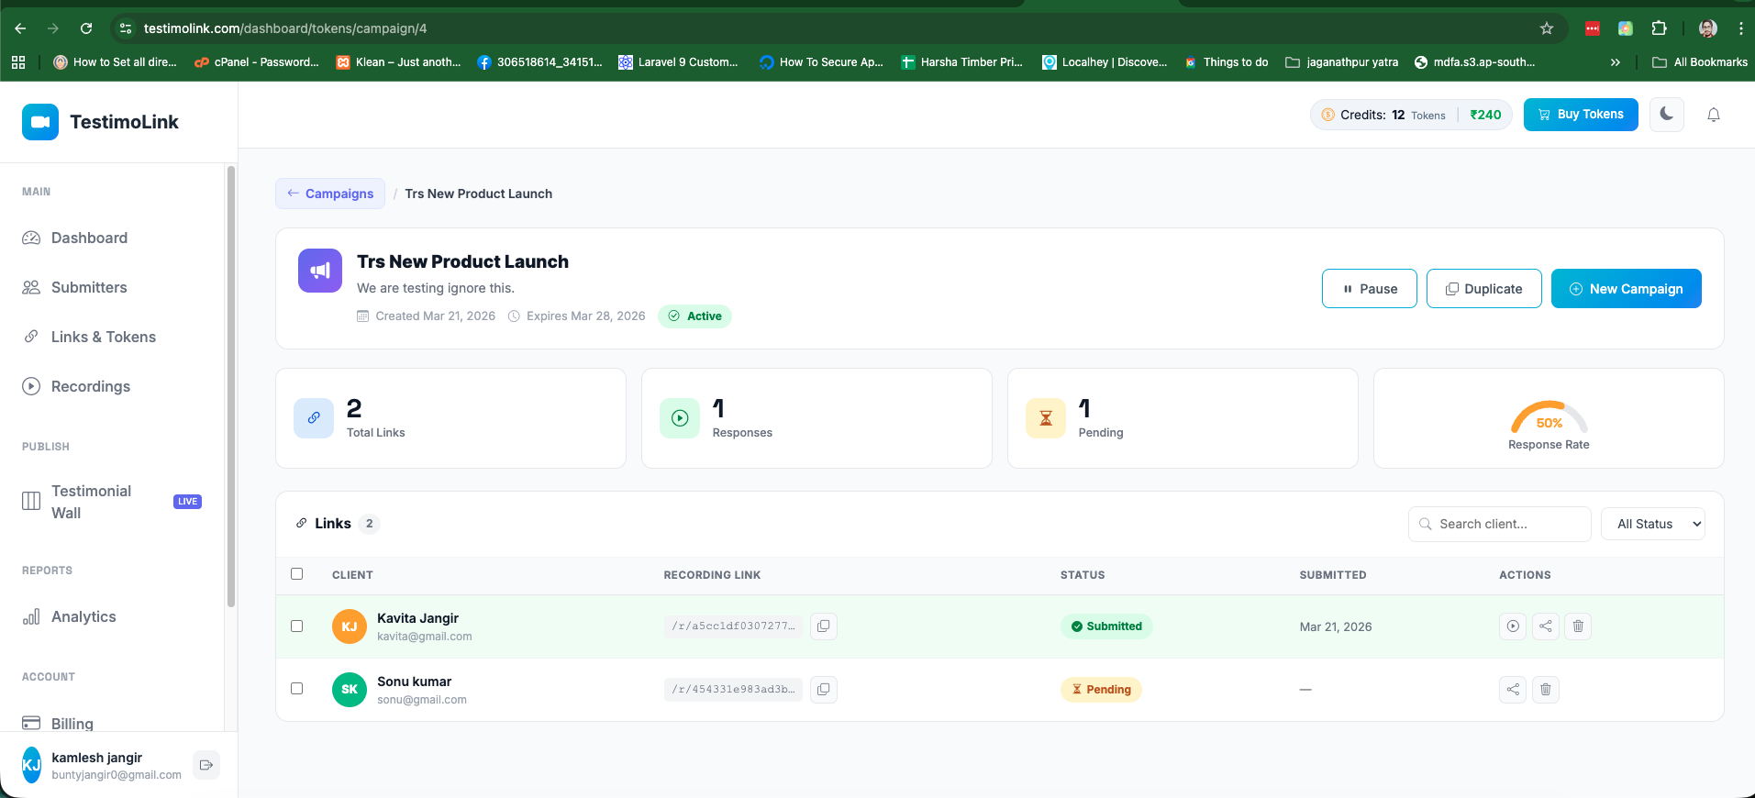Bookmark this page with star icon
Viewport: 1755px width, 798px height.
click(1547, 28)
